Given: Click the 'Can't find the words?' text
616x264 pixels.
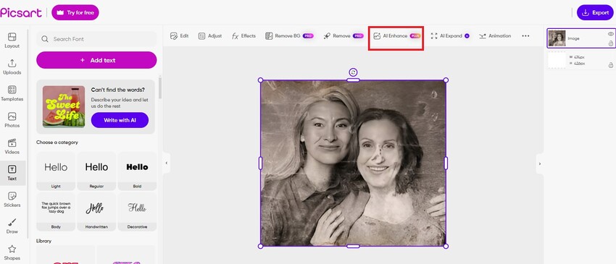Looking at the screenshot, I should pyautogui.click(x=117, y=90).
